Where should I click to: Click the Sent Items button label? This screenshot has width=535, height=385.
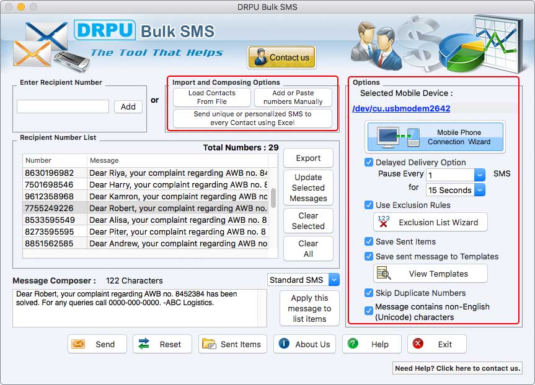[x=241, y=344]
